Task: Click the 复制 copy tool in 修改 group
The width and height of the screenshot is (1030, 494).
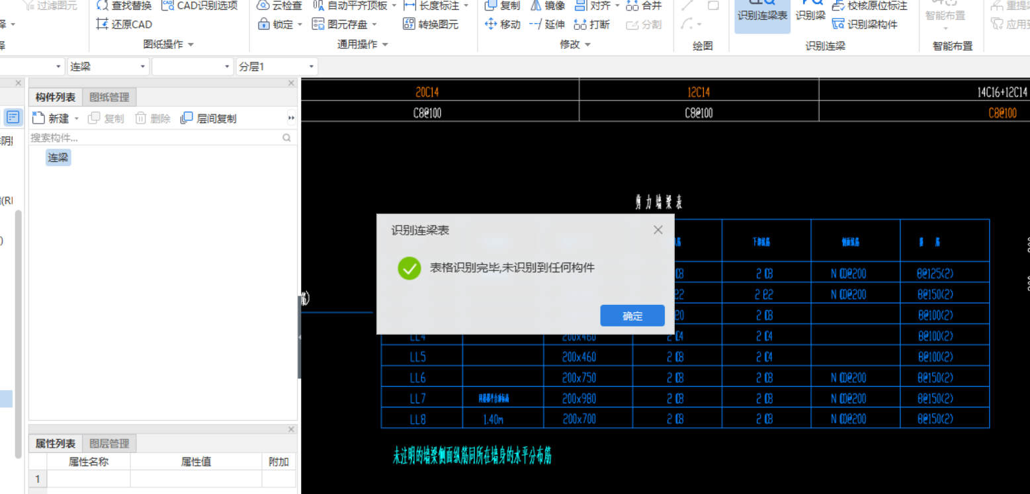Action: pyautogui.click(x=503, y=6)
